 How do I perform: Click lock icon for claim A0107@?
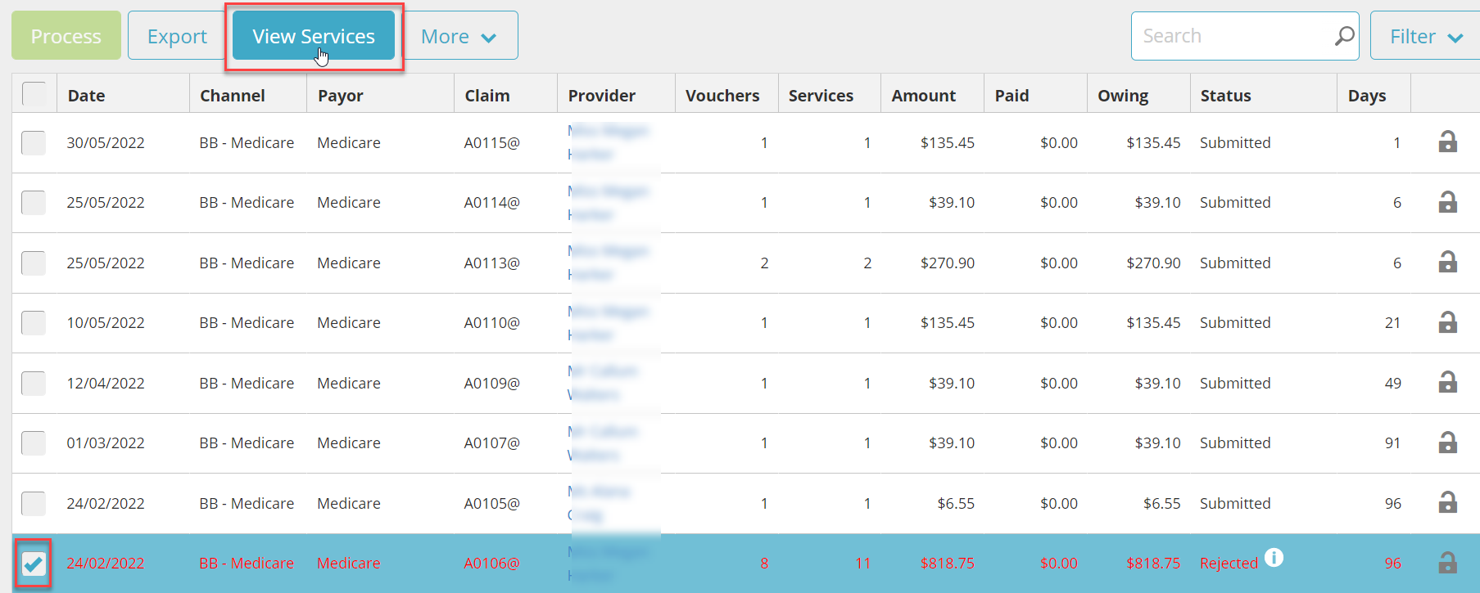[x=1447, y=442]
